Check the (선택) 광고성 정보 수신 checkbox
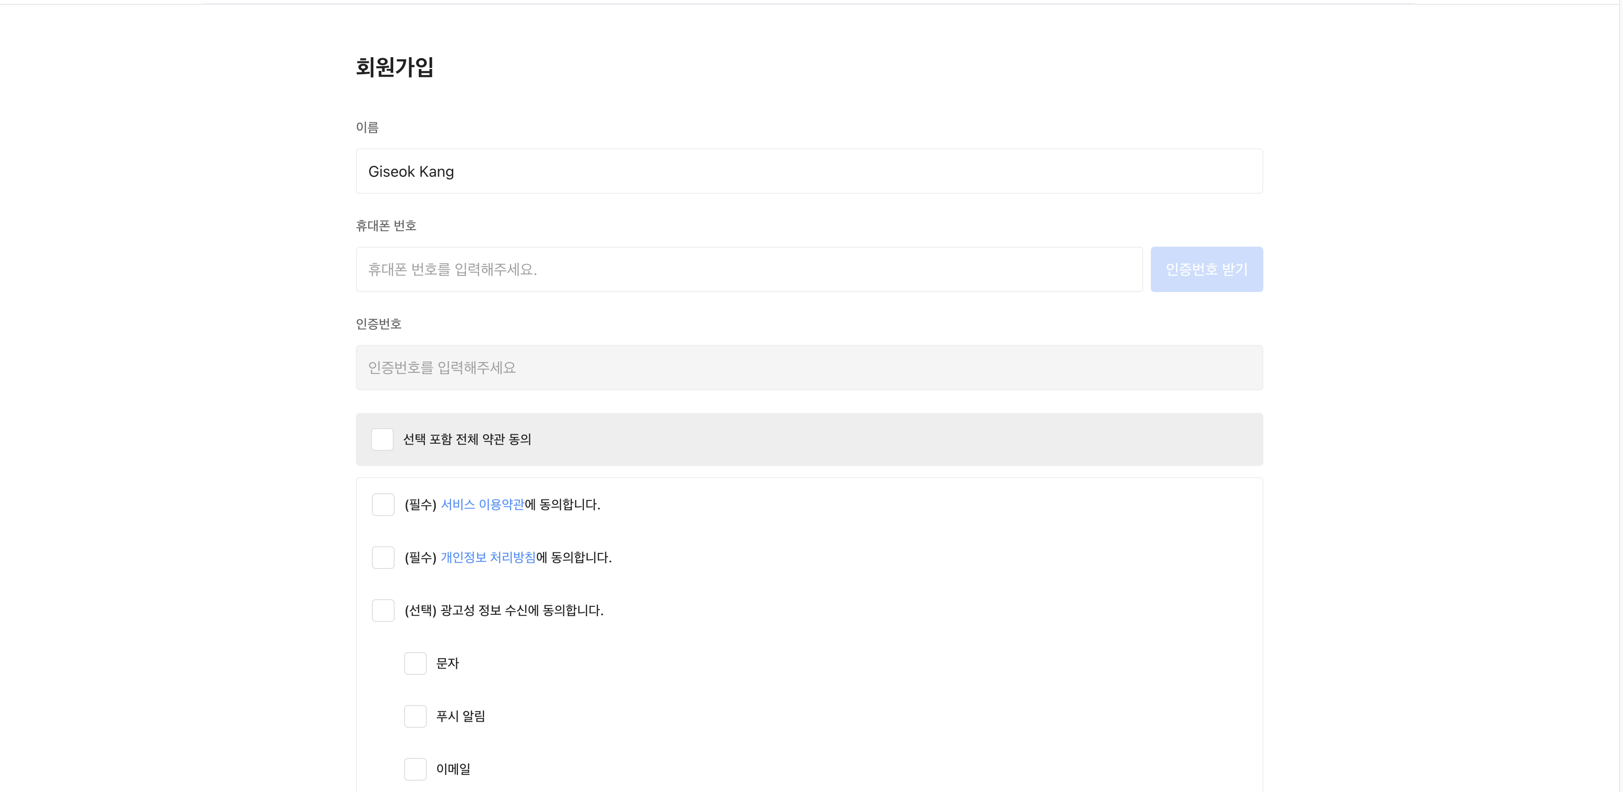The height and width of the screenshot is (792, 1623). (x=383, y=611)
